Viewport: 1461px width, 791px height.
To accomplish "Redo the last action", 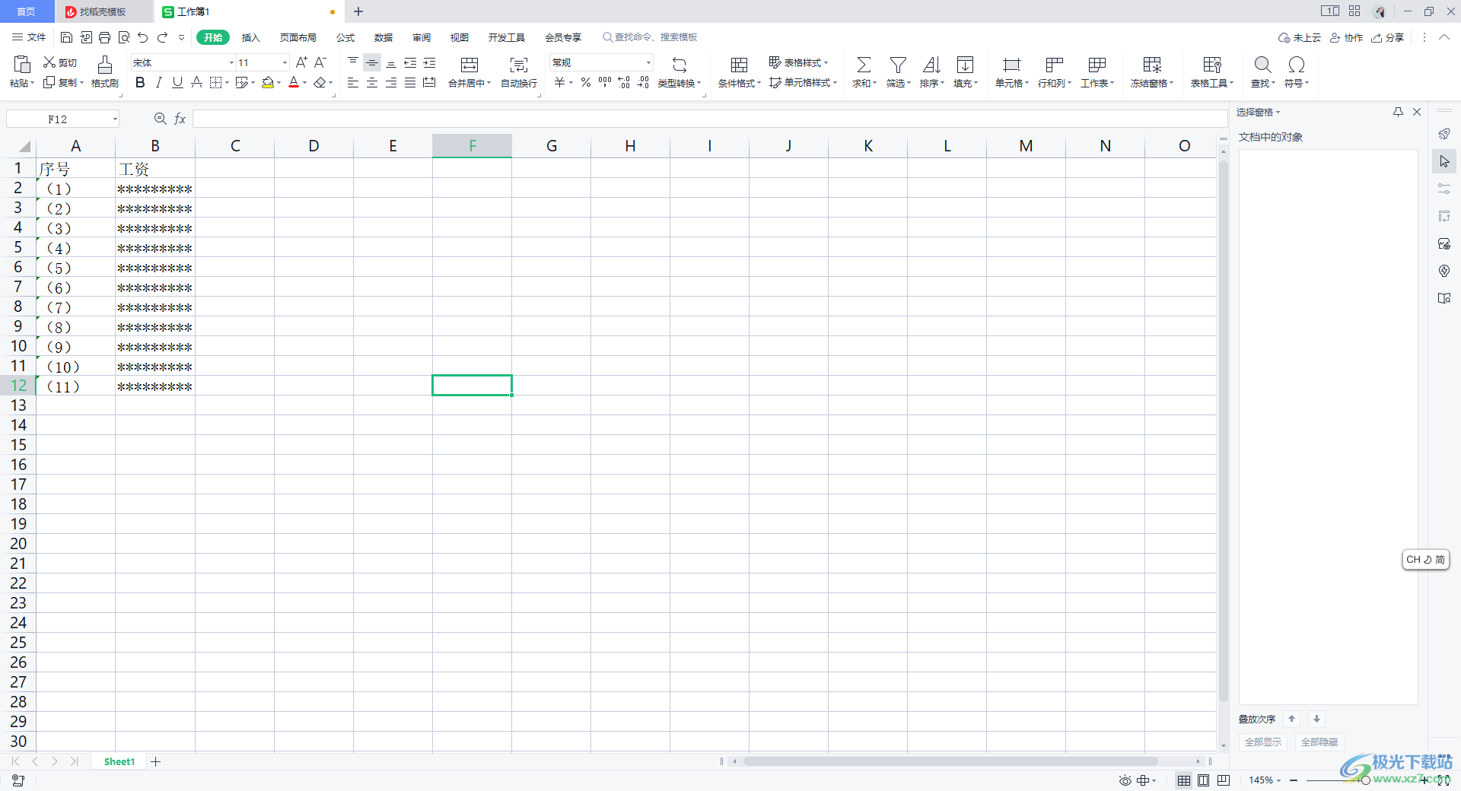I will click(162, 37).
